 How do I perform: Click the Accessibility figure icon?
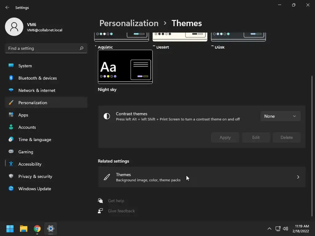pyautogui.click(x=11, y=164)
